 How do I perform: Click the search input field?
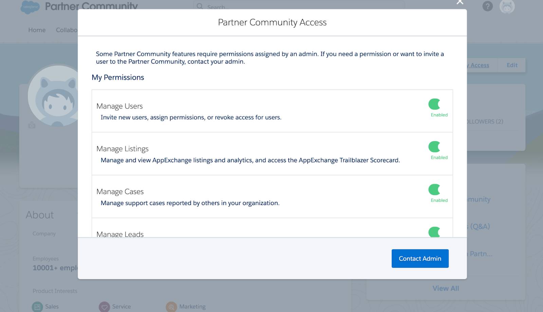[x=299, y=6]
